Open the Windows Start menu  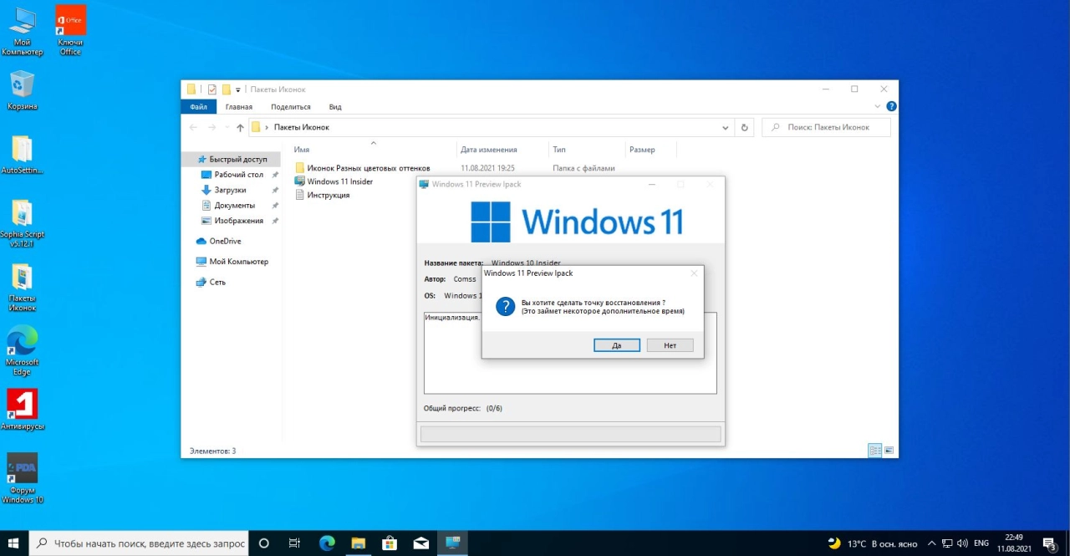(14, 543)
